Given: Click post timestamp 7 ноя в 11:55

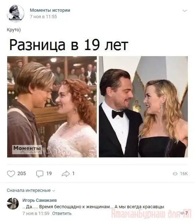Looking at the screenshot, I should [43, 17].
